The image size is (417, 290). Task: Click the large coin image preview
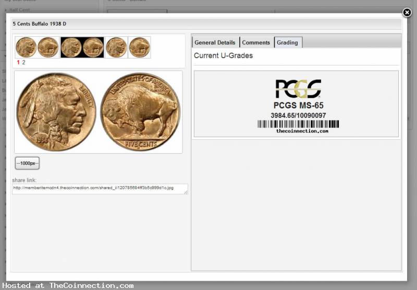point(99,112)
